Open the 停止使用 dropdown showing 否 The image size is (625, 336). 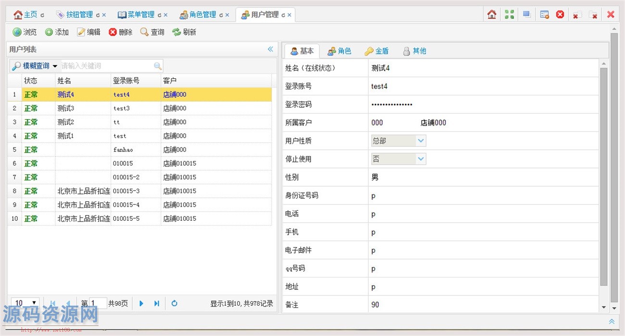421,159
